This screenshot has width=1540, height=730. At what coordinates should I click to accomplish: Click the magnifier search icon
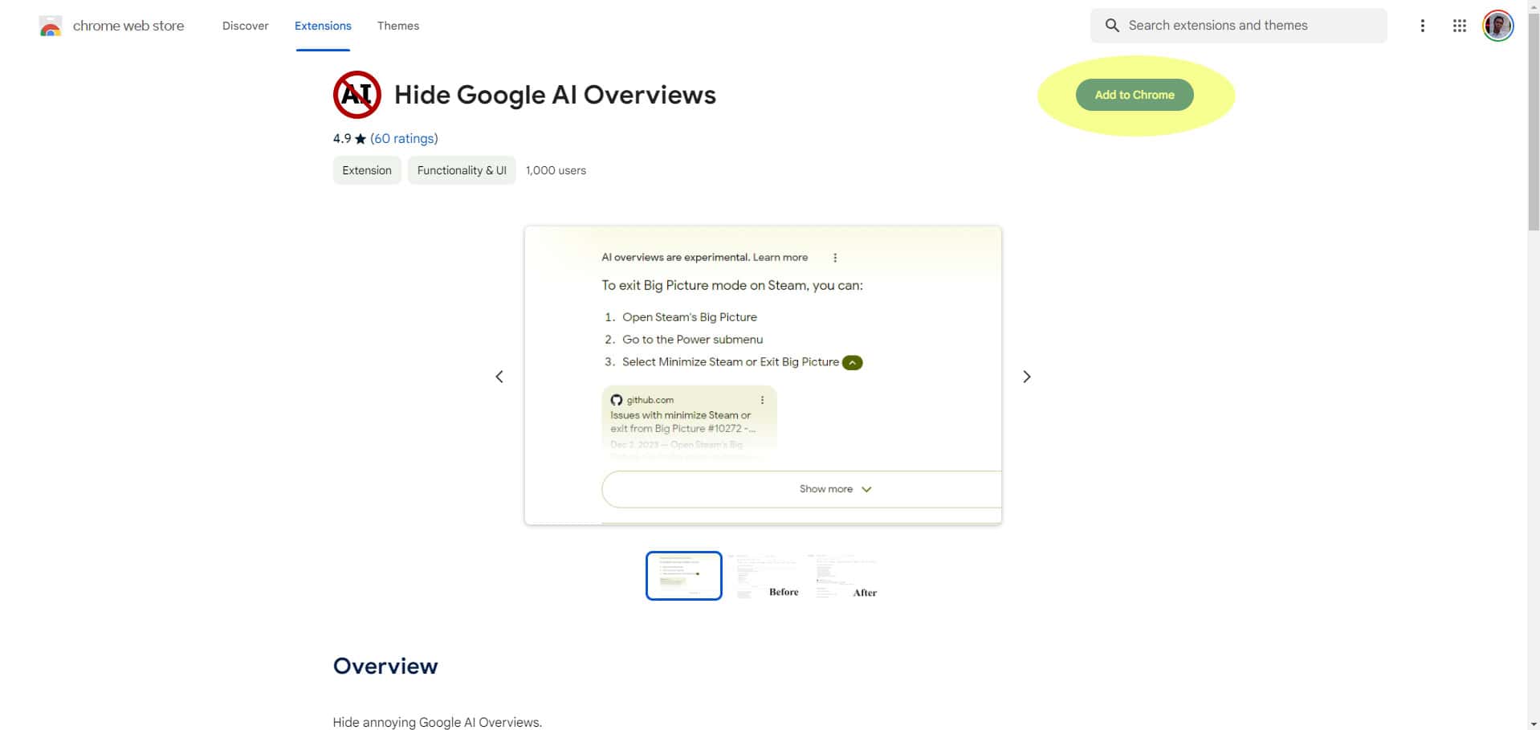click(1112, 26)
